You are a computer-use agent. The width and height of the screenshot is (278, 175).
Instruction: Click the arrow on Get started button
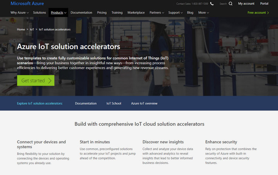tap(50, 81)
